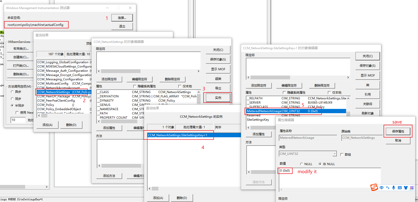Screen dimensions: 418x202
Task: Select CCM_PeerDP_Package row in class list
Action: [x=64, y=96]
